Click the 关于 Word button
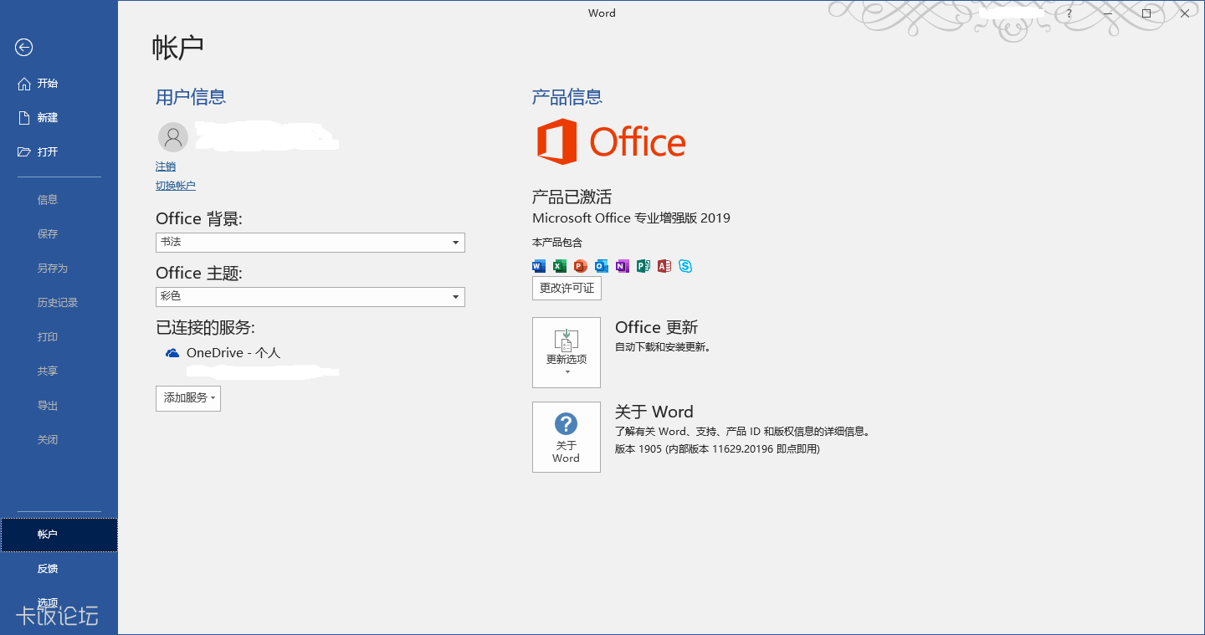 click(567, 438)
